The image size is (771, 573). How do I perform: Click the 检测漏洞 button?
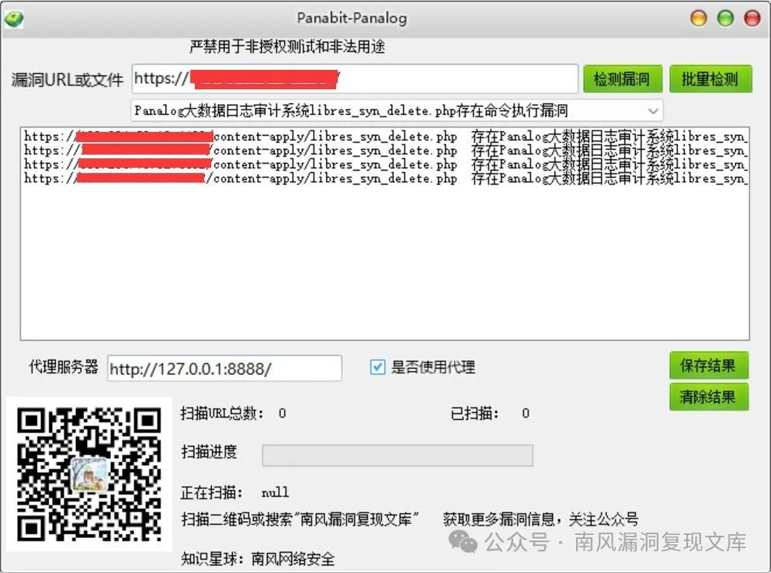pos(622,78)
